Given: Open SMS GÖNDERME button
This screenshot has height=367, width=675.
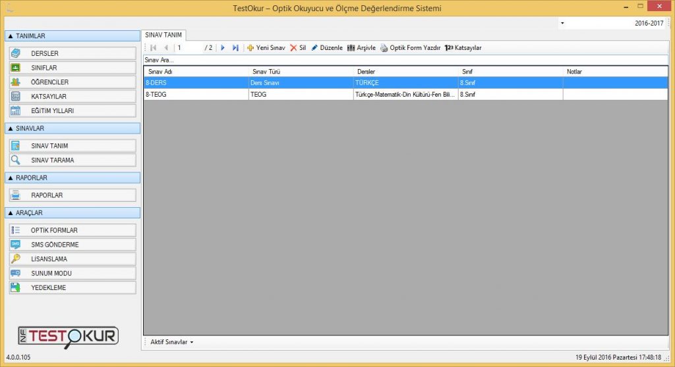Looking at the screenshot, I should tap(73, 244).
